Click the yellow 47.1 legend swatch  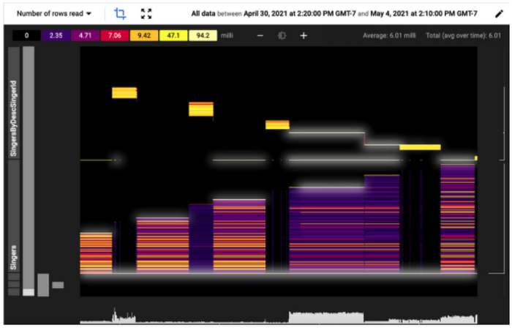(173, 36)
